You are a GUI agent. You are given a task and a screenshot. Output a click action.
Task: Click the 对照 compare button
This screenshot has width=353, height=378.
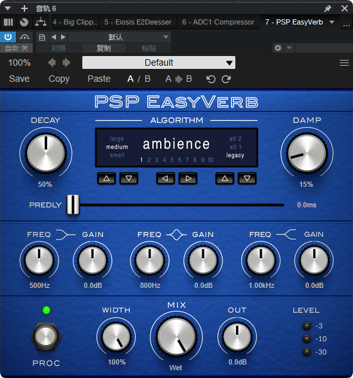pos(59,48)
